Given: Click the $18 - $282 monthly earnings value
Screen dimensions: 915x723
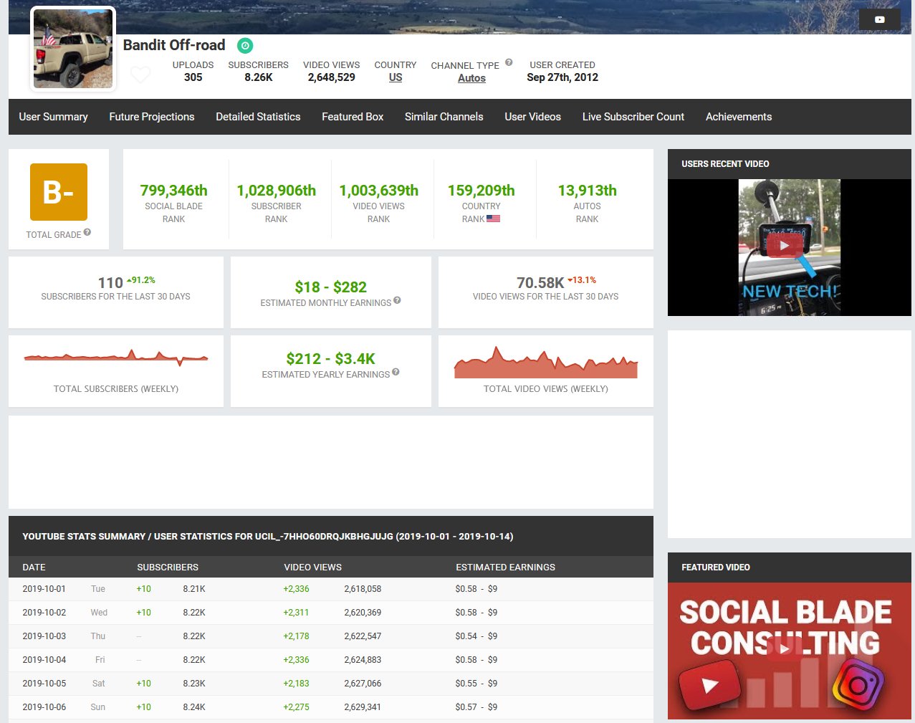Looking at the screenshot, I should [331, 287].
